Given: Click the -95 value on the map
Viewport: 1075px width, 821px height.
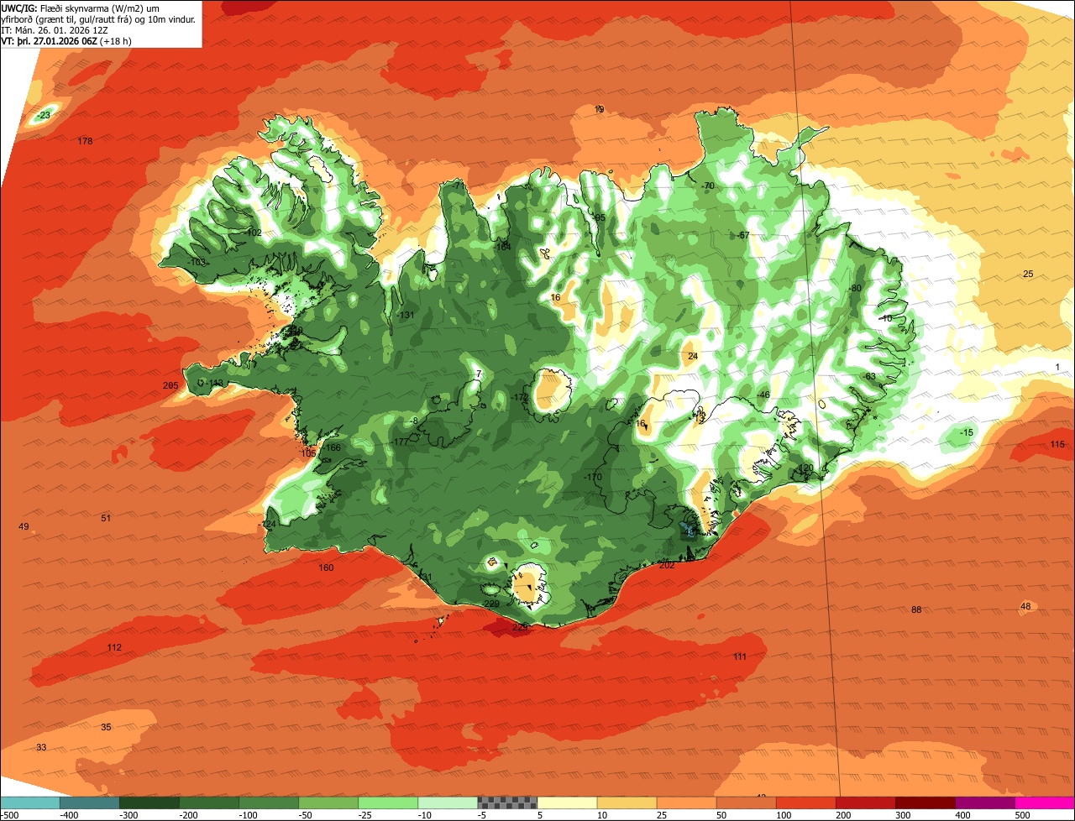Looking at the screenshot, I should 598,218.
